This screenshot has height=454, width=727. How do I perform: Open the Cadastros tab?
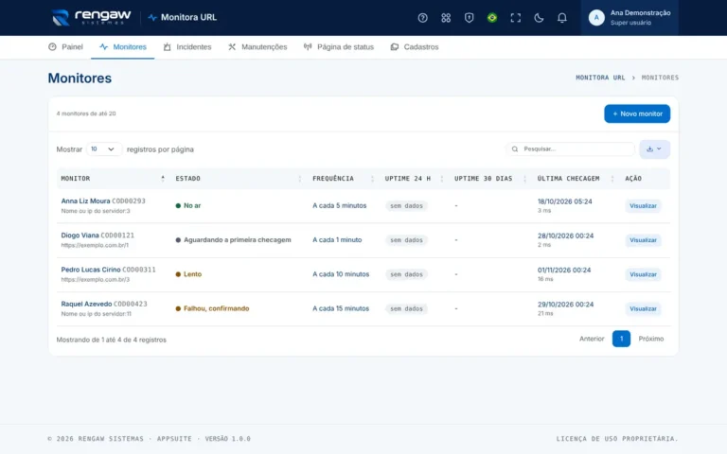coord(415,46)
